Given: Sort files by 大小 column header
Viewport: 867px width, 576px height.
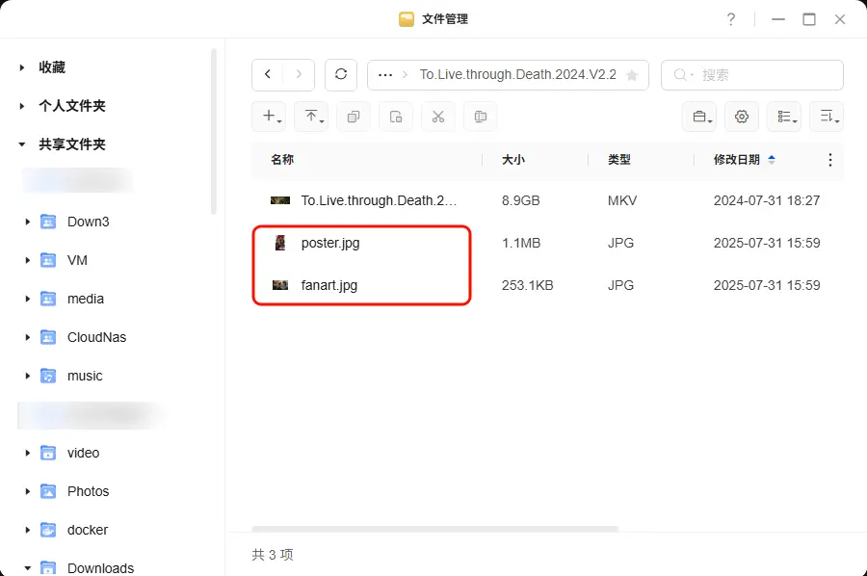Looking at the screenshot, I should (513, 160).
